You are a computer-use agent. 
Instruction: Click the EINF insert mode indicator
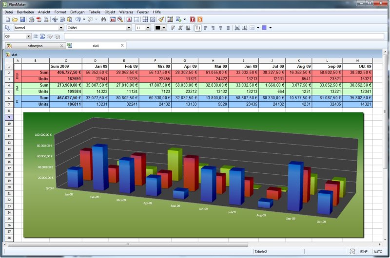point(364,252)
